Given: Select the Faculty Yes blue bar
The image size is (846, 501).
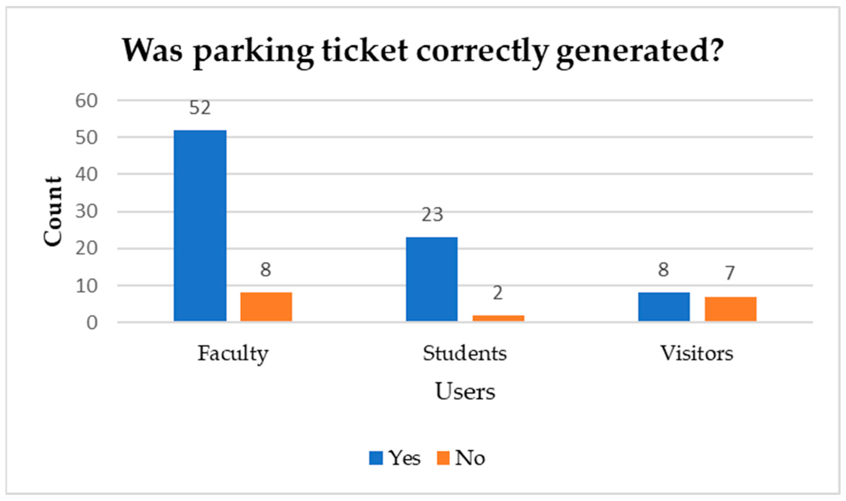Looking at the screenshot, I should [x=200, y=226].
